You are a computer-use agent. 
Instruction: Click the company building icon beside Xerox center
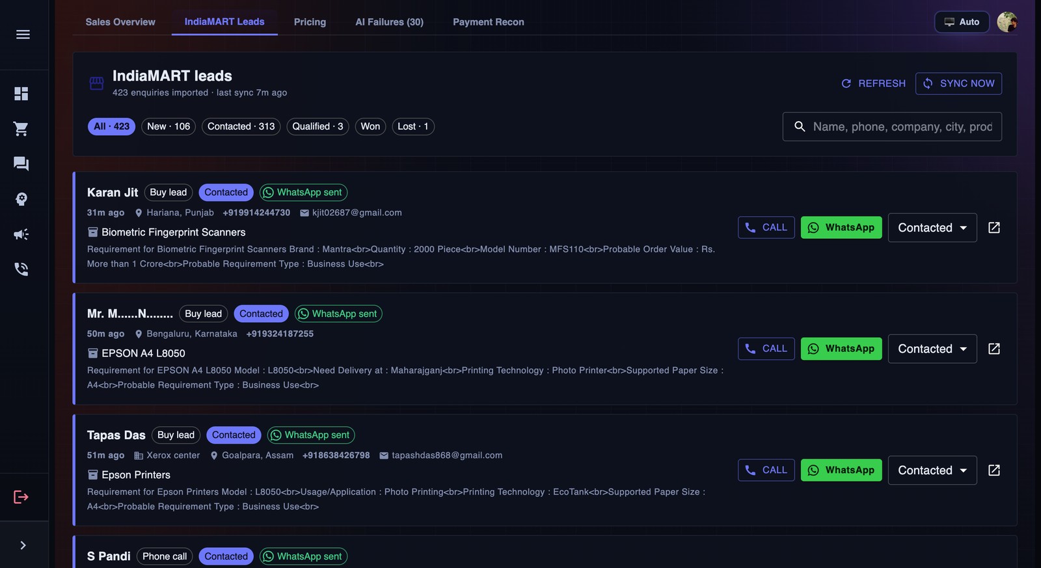[x=139, y=455]
